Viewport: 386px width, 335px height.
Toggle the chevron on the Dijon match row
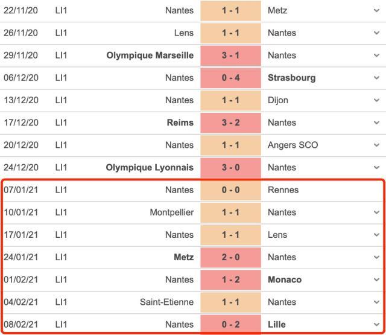[376, 100]
